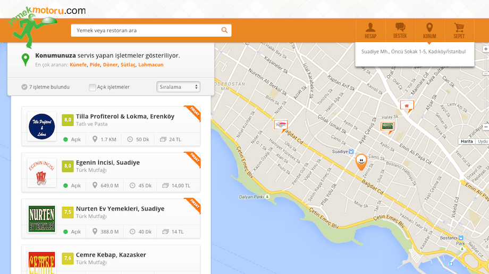
Task: Open Tilla Profiterol & Lokma, Erenköy
Action: 125,116
